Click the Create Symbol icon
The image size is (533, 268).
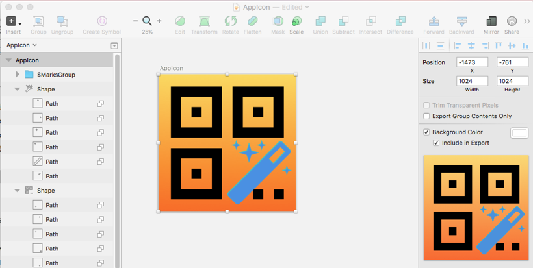pyautogui.click(x=102, y=21)
